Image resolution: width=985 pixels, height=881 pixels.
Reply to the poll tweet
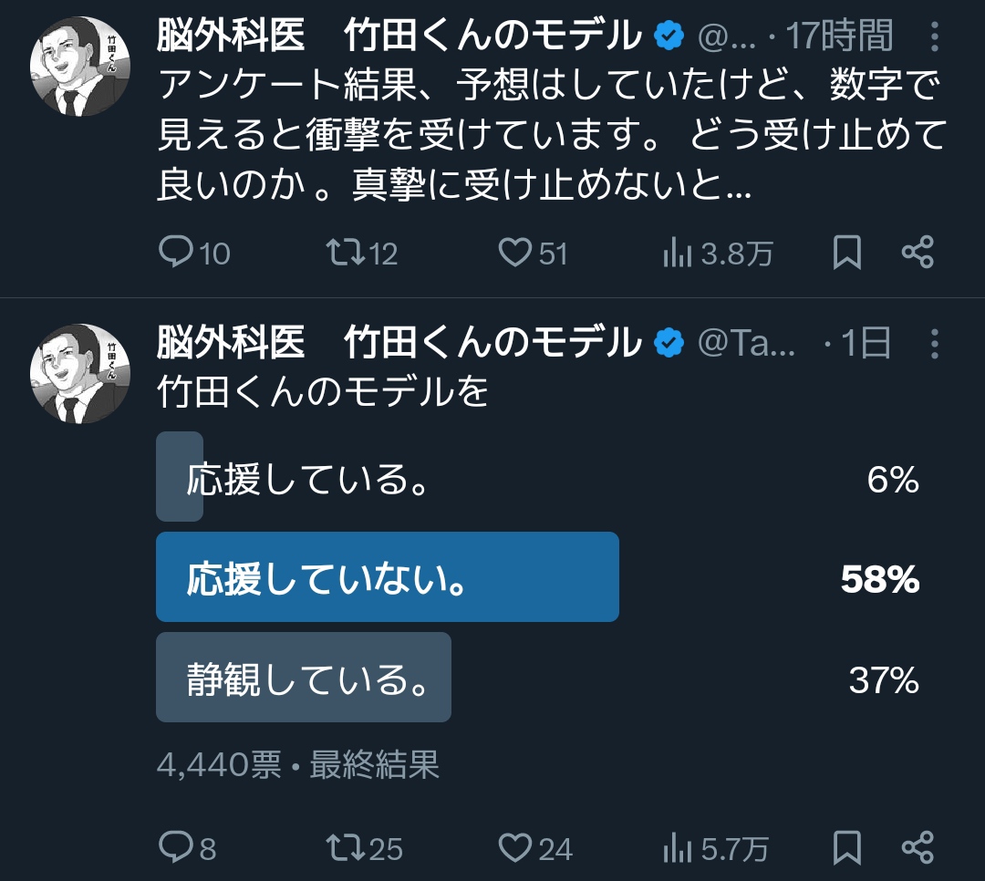tap(175, 848)
